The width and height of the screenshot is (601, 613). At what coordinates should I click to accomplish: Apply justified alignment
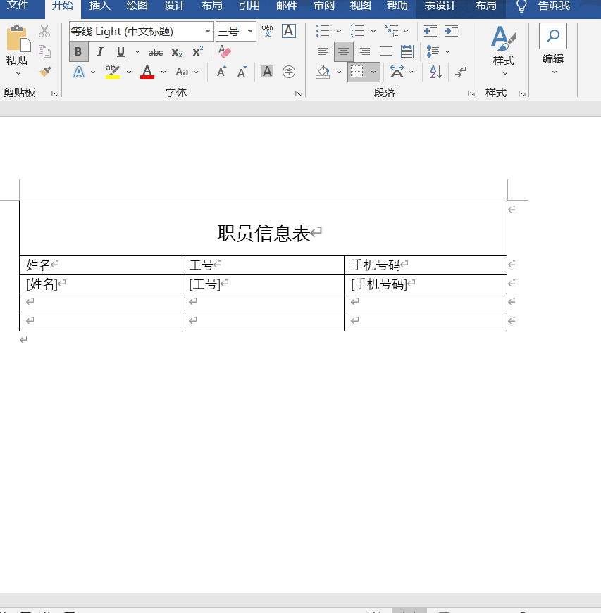coord(385,51)
